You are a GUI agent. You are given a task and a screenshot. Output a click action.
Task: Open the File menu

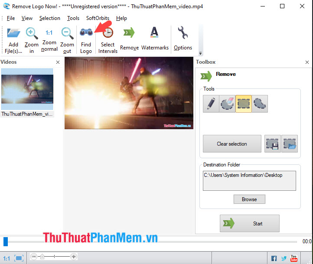pos(11,18)
